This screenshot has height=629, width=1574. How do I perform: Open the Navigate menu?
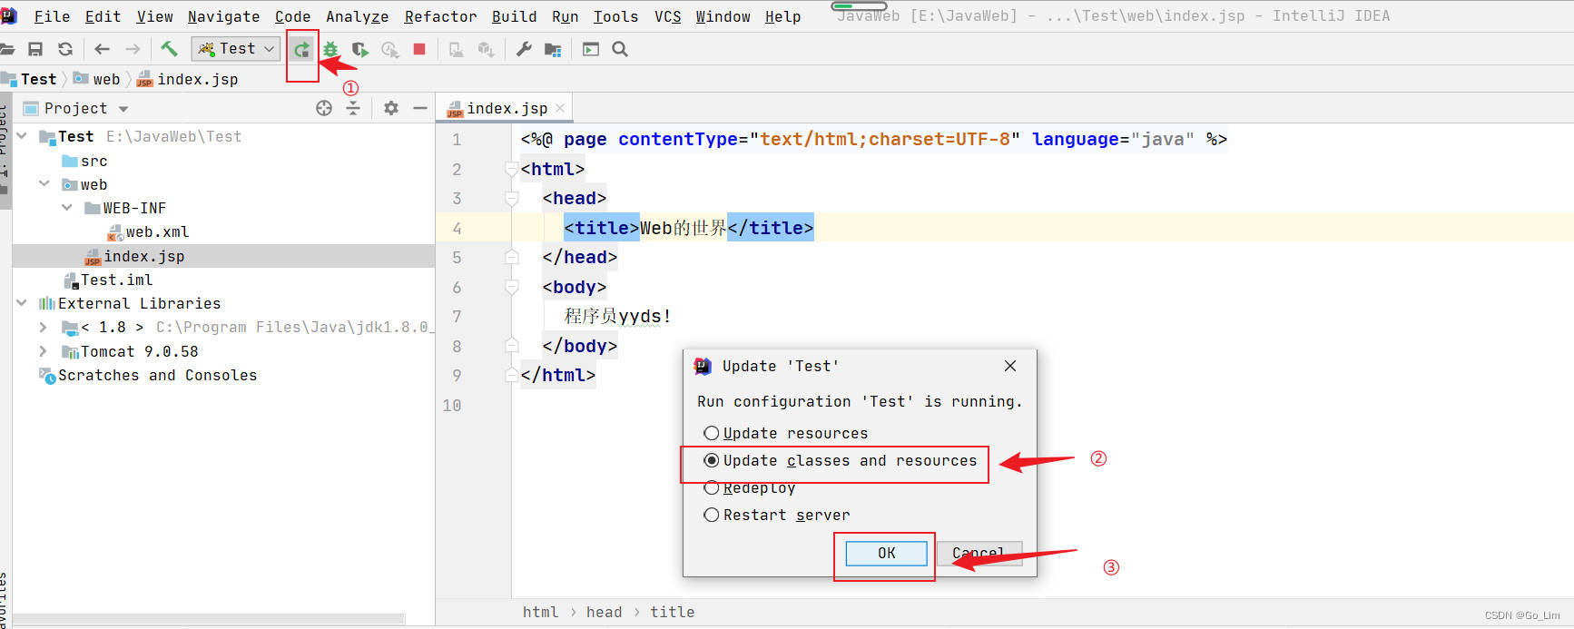(223, 16)
